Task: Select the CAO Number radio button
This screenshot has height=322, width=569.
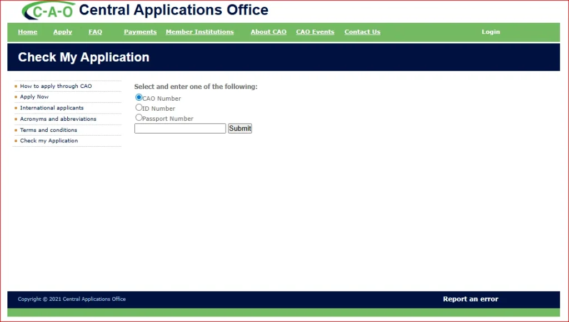Action: click(138, 97)
